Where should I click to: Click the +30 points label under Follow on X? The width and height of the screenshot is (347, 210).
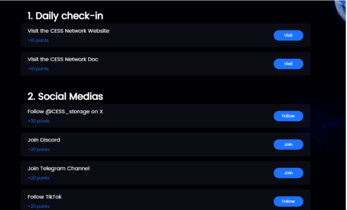tap(38, 121)
